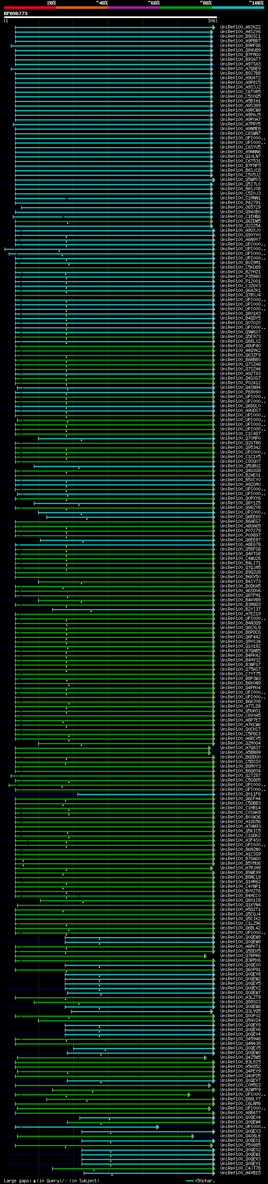Image resolution: width=268 pixels, height=1184 pixels.
Task: Click the green ~80% identity legend segment
Action: point(186,8)
